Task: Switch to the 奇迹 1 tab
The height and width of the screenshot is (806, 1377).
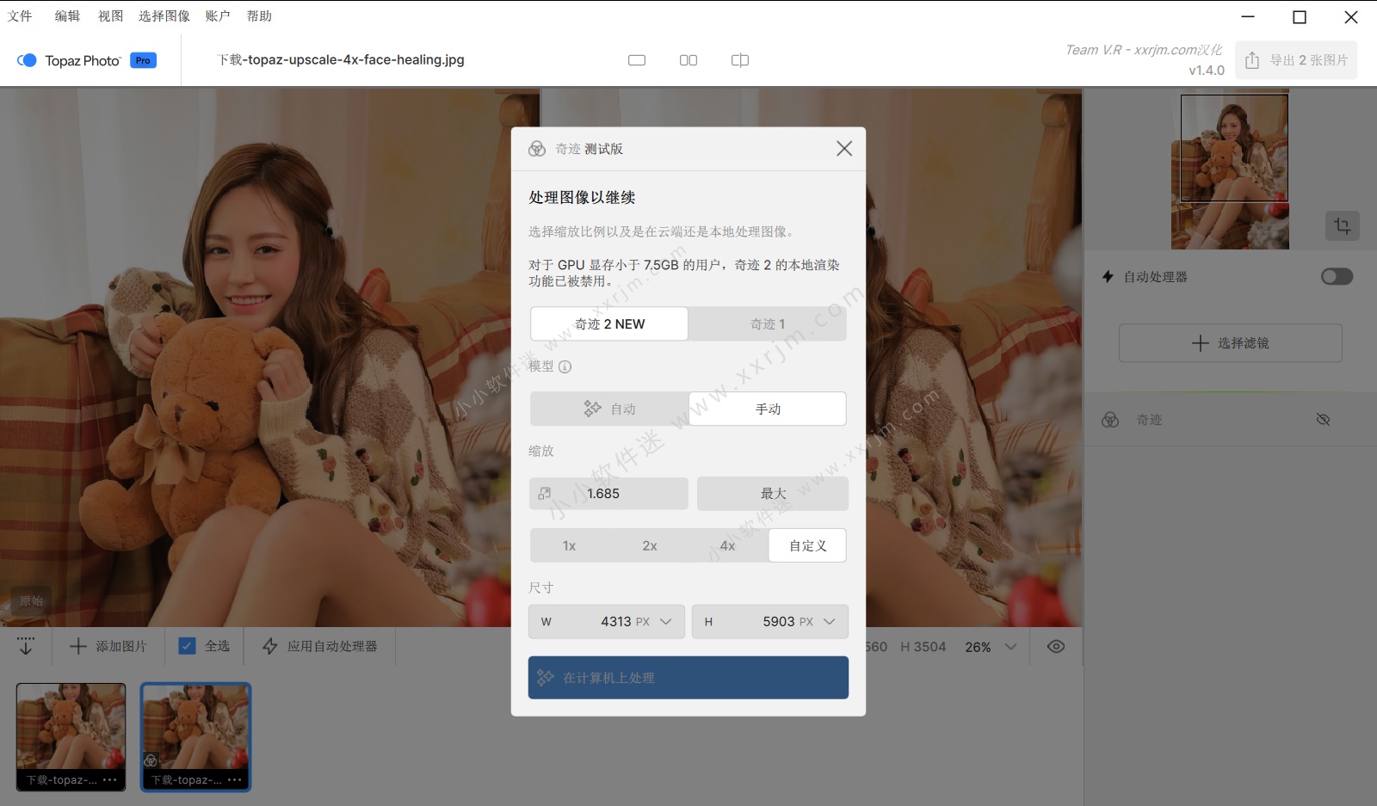Action: click(x=767, y=324)
